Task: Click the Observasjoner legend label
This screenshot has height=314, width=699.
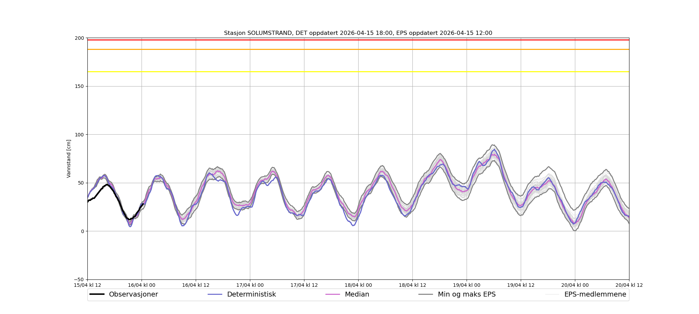Action: click(133, 294)
